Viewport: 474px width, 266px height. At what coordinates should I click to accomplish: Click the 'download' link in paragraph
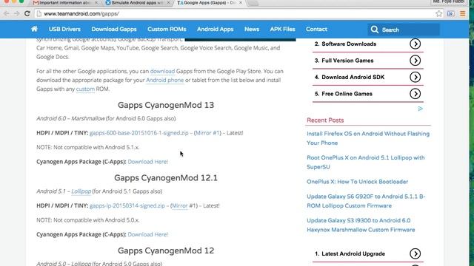click(x=162, y=71)
